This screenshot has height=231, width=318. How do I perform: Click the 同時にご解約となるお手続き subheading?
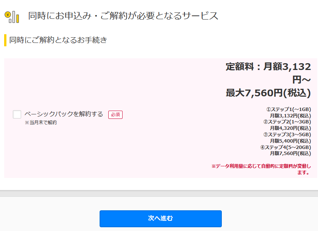tap(58, 40)
